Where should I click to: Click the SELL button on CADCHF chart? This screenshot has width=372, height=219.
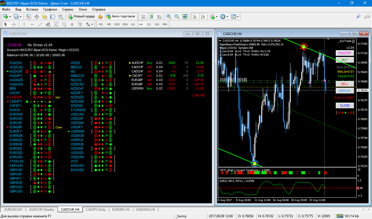[x=345, y=84]
